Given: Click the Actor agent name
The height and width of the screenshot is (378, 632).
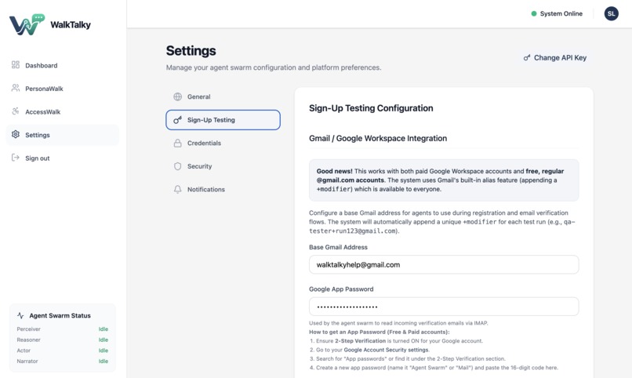Looking at the screenshot, I should click(24, 351).
